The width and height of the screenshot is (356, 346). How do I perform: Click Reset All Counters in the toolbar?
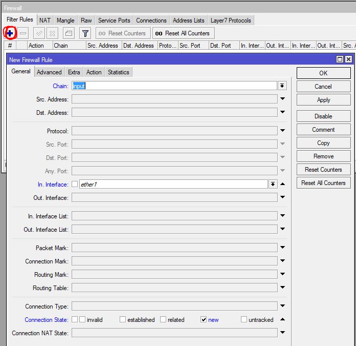click(x=183, y=33)
